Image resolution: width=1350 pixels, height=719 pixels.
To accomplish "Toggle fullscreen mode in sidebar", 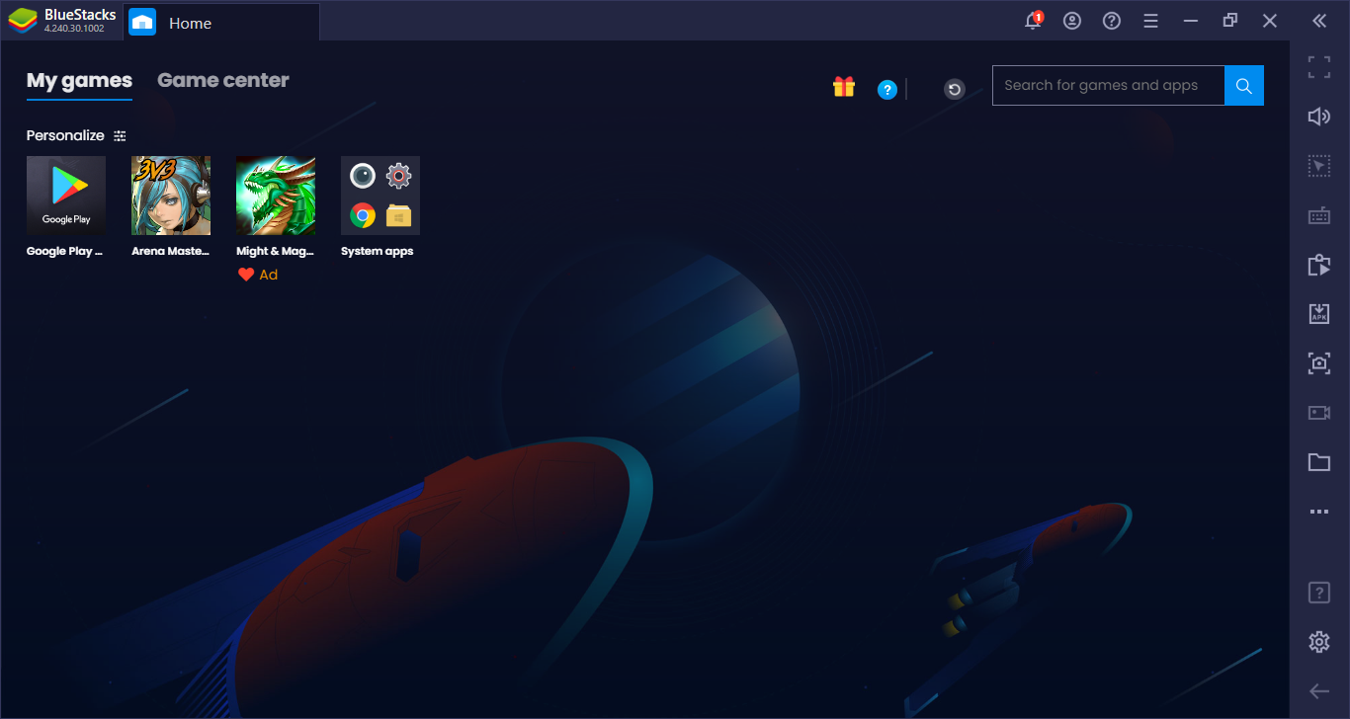I will coord(1319,67).
